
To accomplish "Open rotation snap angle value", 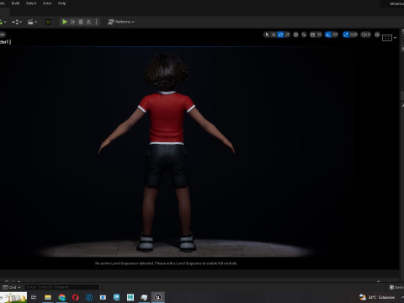I will click(x=335, y=35).
